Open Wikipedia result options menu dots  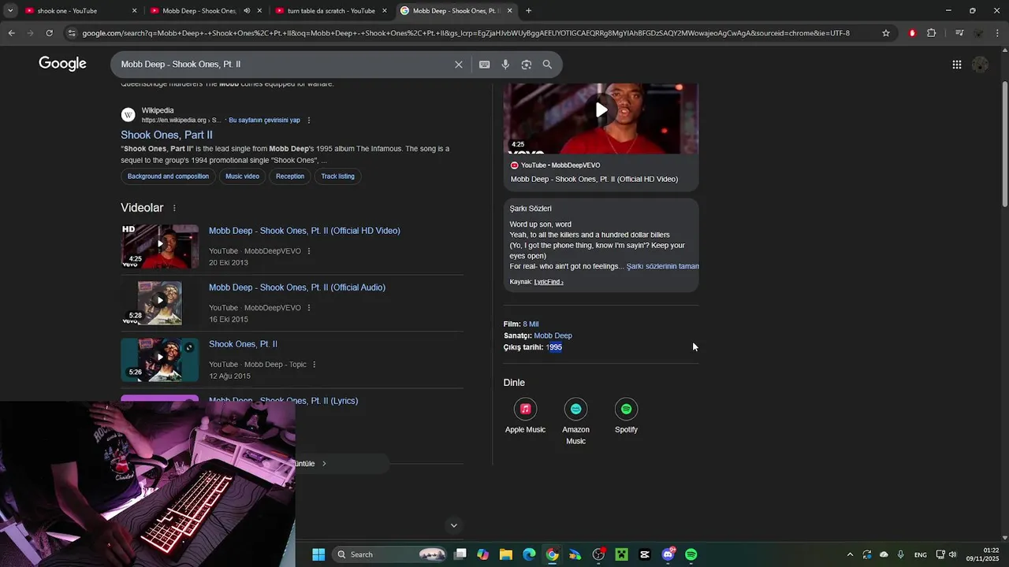309,120
